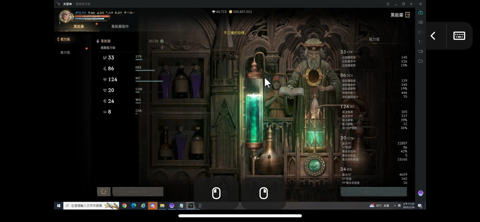Screen dimensions: 480x222
Task: Tap the left mouse button overlay
Action: (x=216, y=194)
